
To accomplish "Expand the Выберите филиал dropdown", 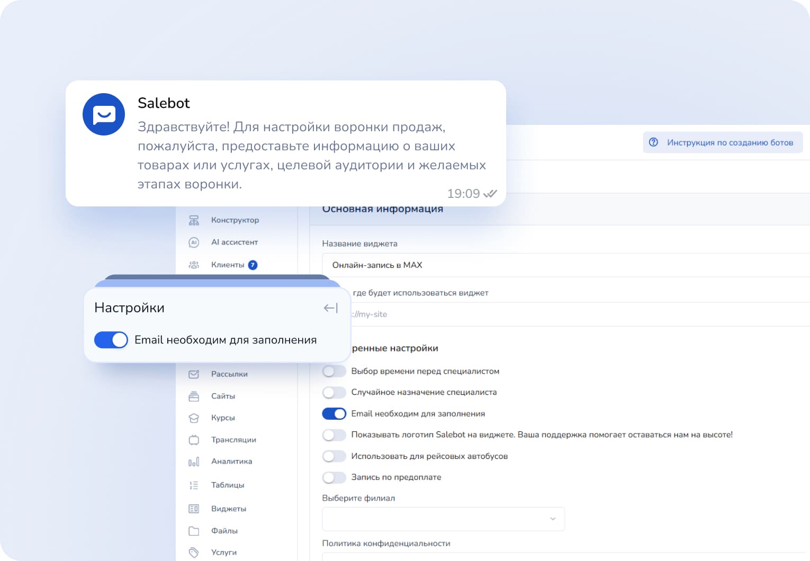I will (x=443, y=519).
